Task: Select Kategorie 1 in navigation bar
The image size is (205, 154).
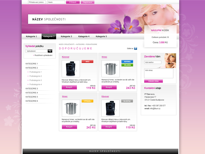Action: coord(32,36)
